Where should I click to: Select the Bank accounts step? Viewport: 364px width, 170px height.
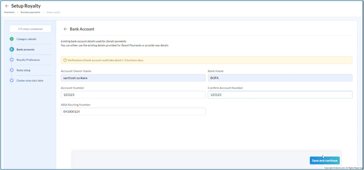coord(25,49)
